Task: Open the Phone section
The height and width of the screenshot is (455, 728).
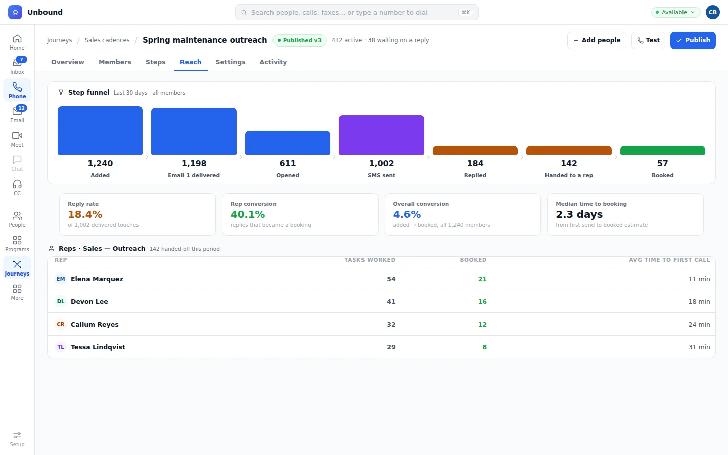Action: coord(17,90)
